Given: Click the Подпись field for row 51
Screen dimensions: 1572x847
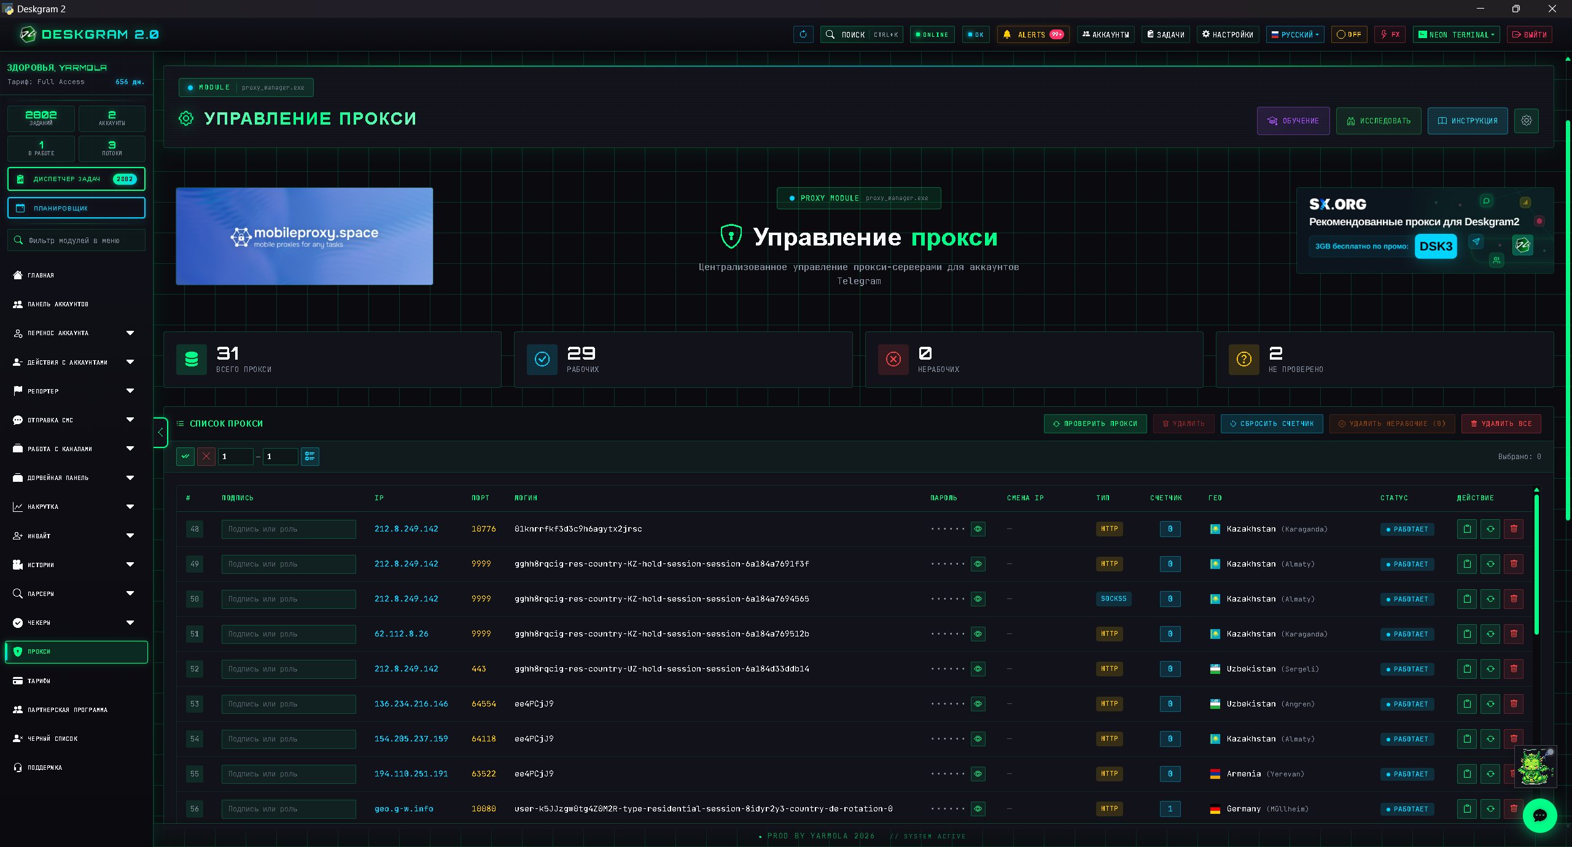Looking at the screenshot, I should (x=289, y=633).
